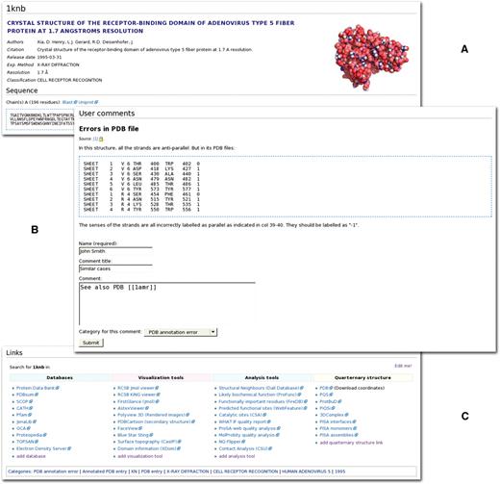Click the add database link
This screenshot has width=500, height=484.
point(31,456)
